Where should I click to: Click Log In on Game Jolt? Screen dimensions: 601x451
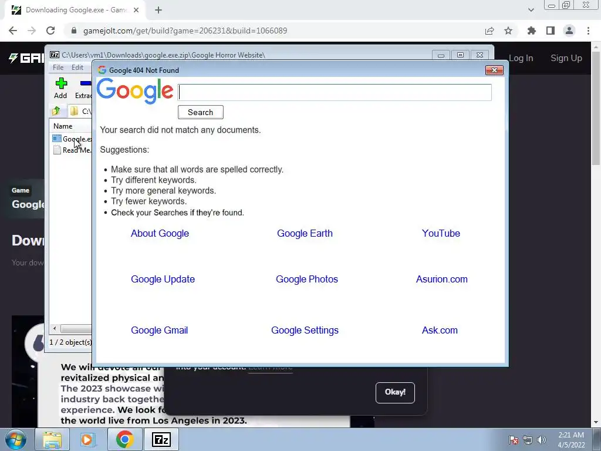[x=521, y=58]
